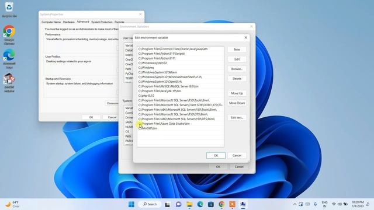Viewport: 374px width, 210px height.
Task: Select the C:\php-8.2.0 path entry
Action: 181,96
